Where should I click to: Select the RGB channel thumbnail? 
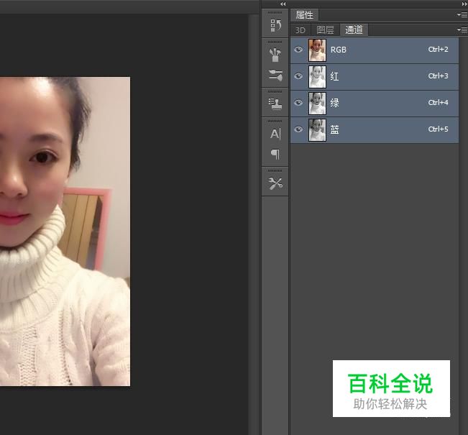pyautogui.click(x=317, y=50)
